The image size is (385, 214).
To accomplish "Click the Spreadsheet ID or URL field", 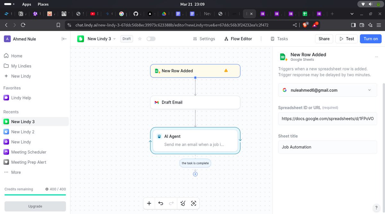I will tap(328, 118).
